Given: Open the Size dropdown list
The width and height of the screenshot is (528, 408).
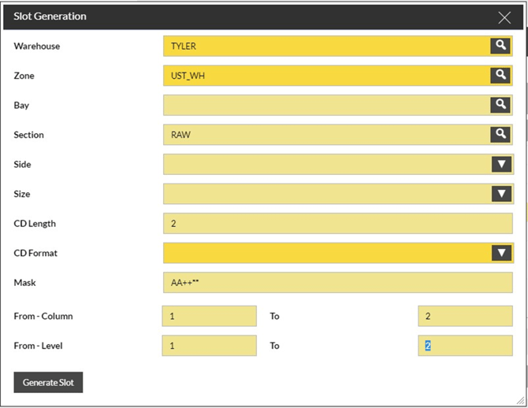Looking at the screenshot, I should [x=501, y=194].
